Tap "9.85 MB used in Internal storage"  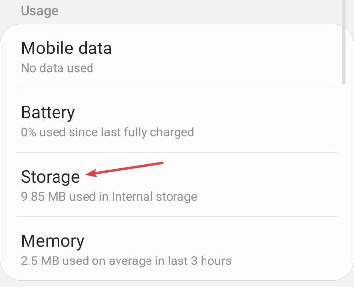coord(109,197)
